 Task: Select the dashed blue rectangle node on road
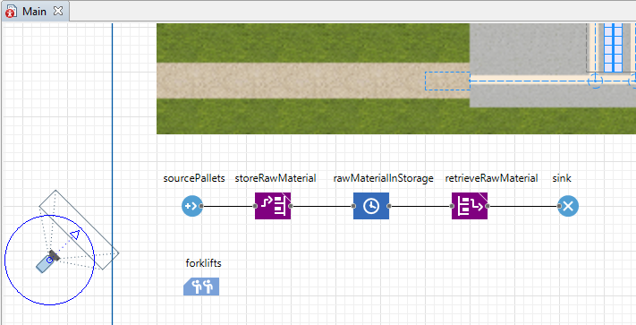[447, 81]
